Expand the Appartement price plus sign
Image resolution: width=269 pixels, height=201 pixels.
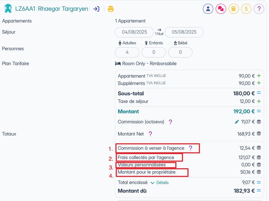(259, 76)
